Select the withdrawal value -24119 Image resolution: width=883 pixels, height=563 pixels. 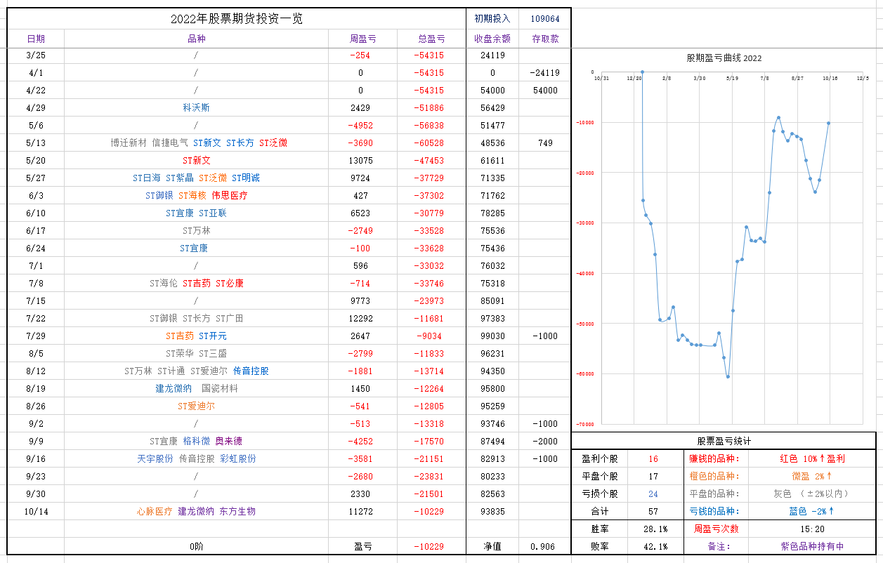[x=545, y=72]
